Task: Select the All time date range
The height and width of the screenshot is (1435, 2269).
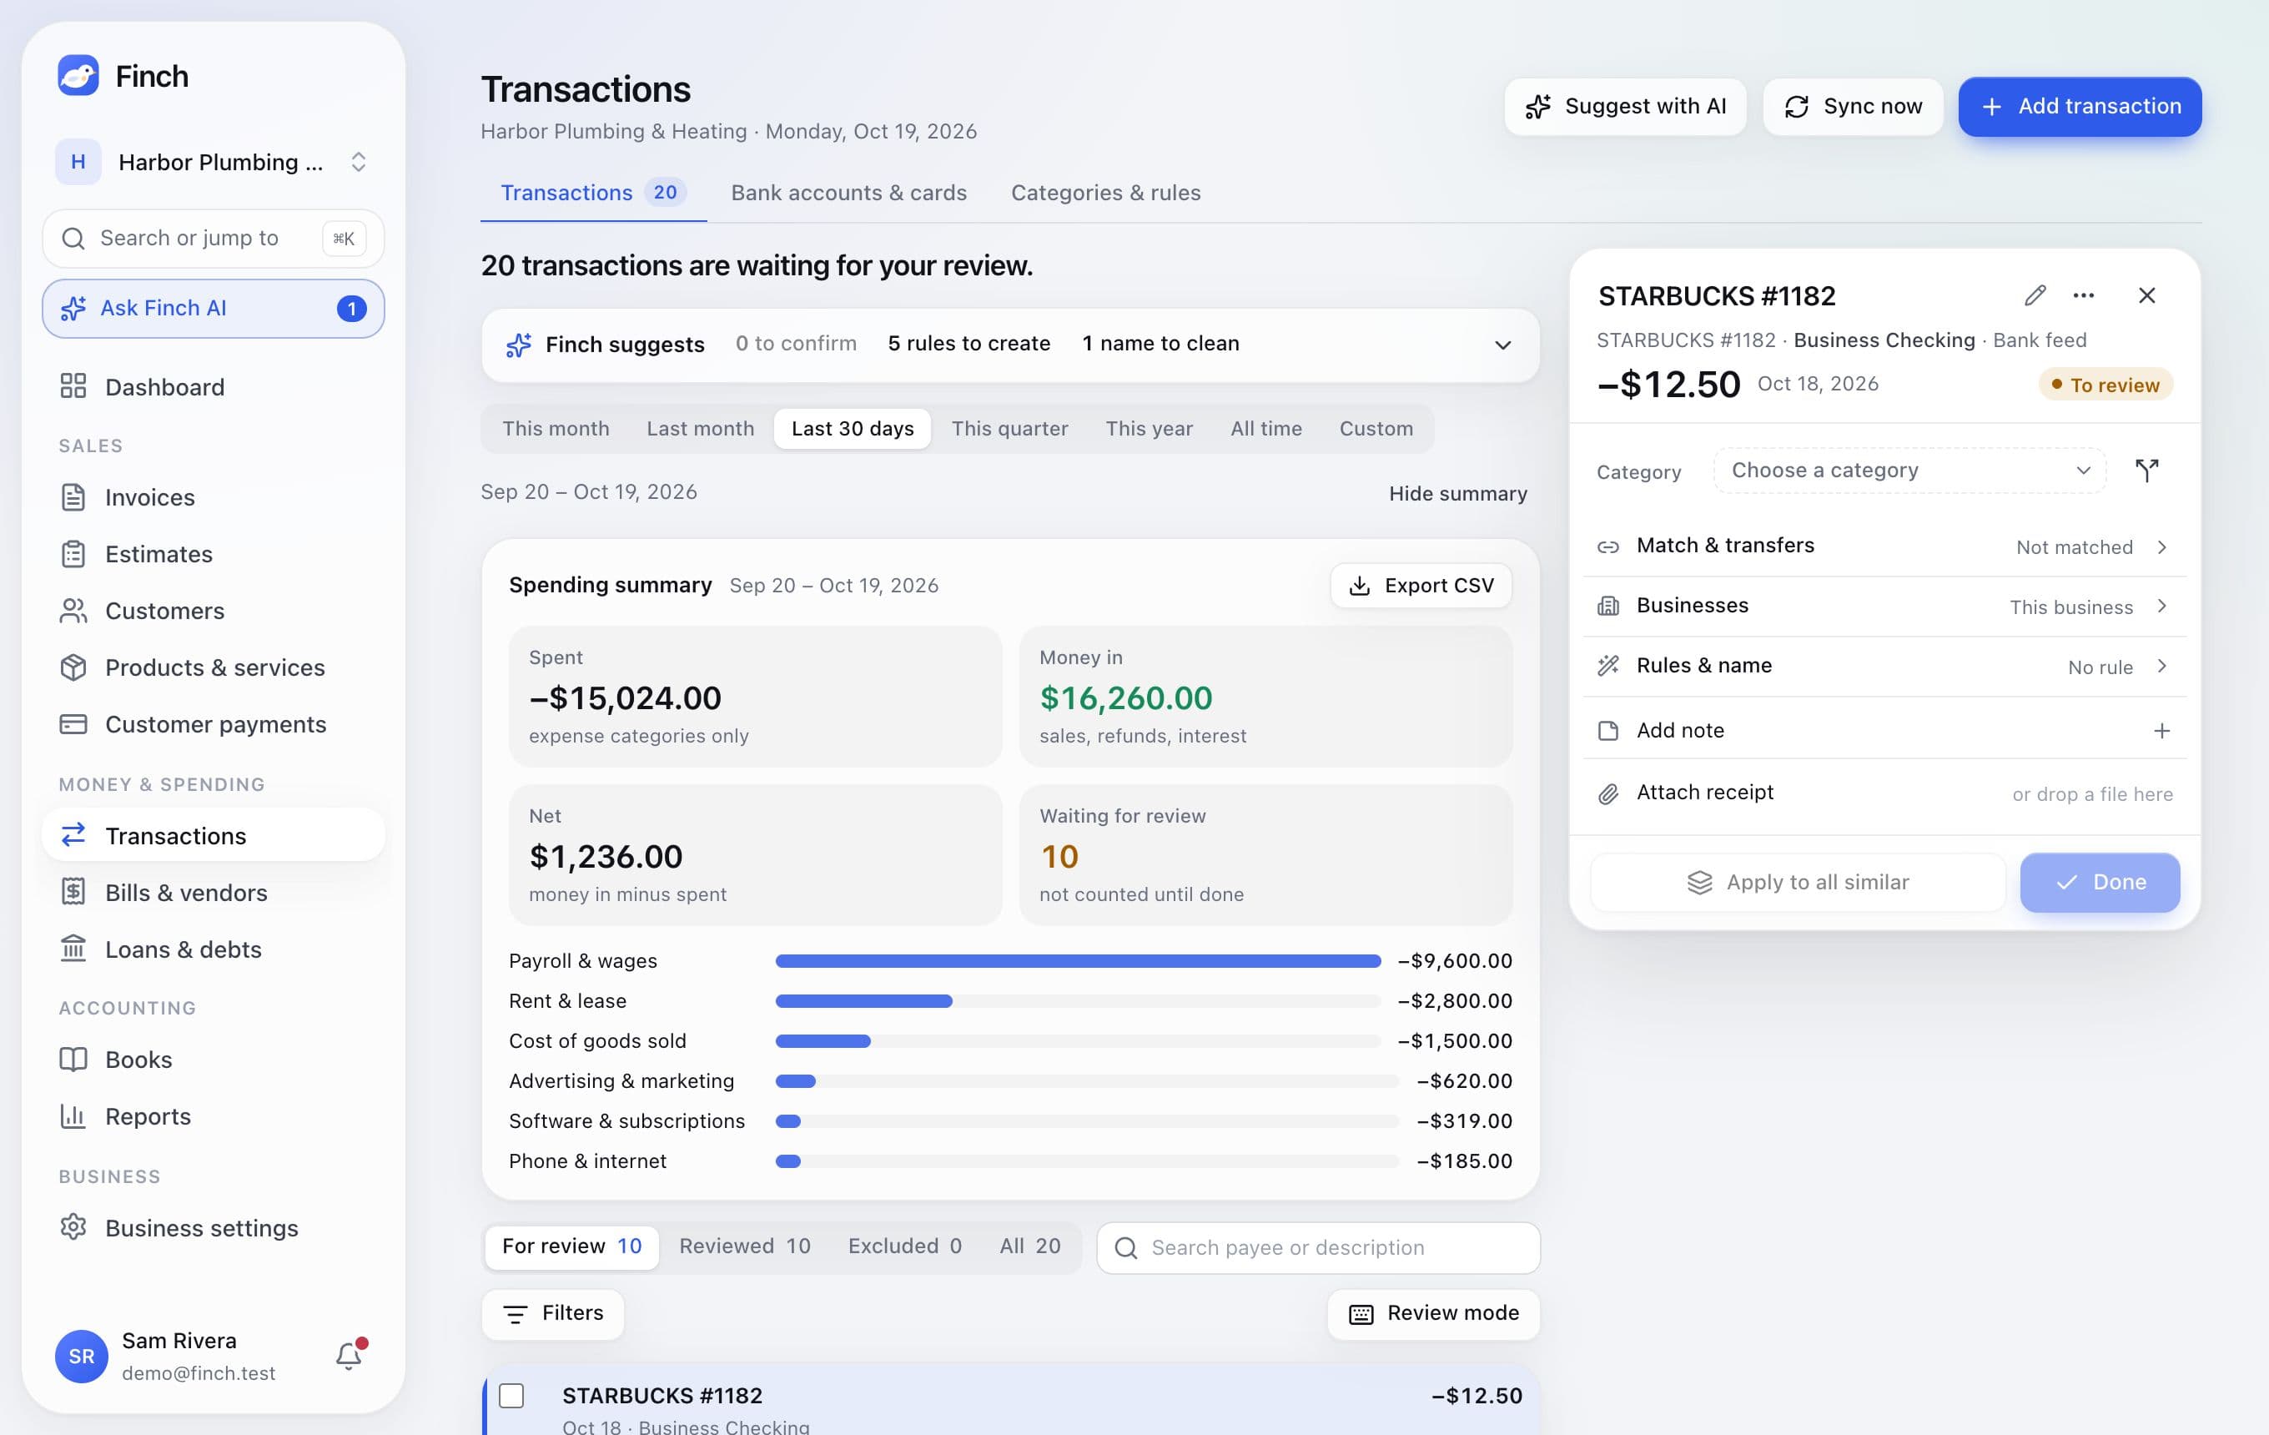Action: tap(1265, 429)
